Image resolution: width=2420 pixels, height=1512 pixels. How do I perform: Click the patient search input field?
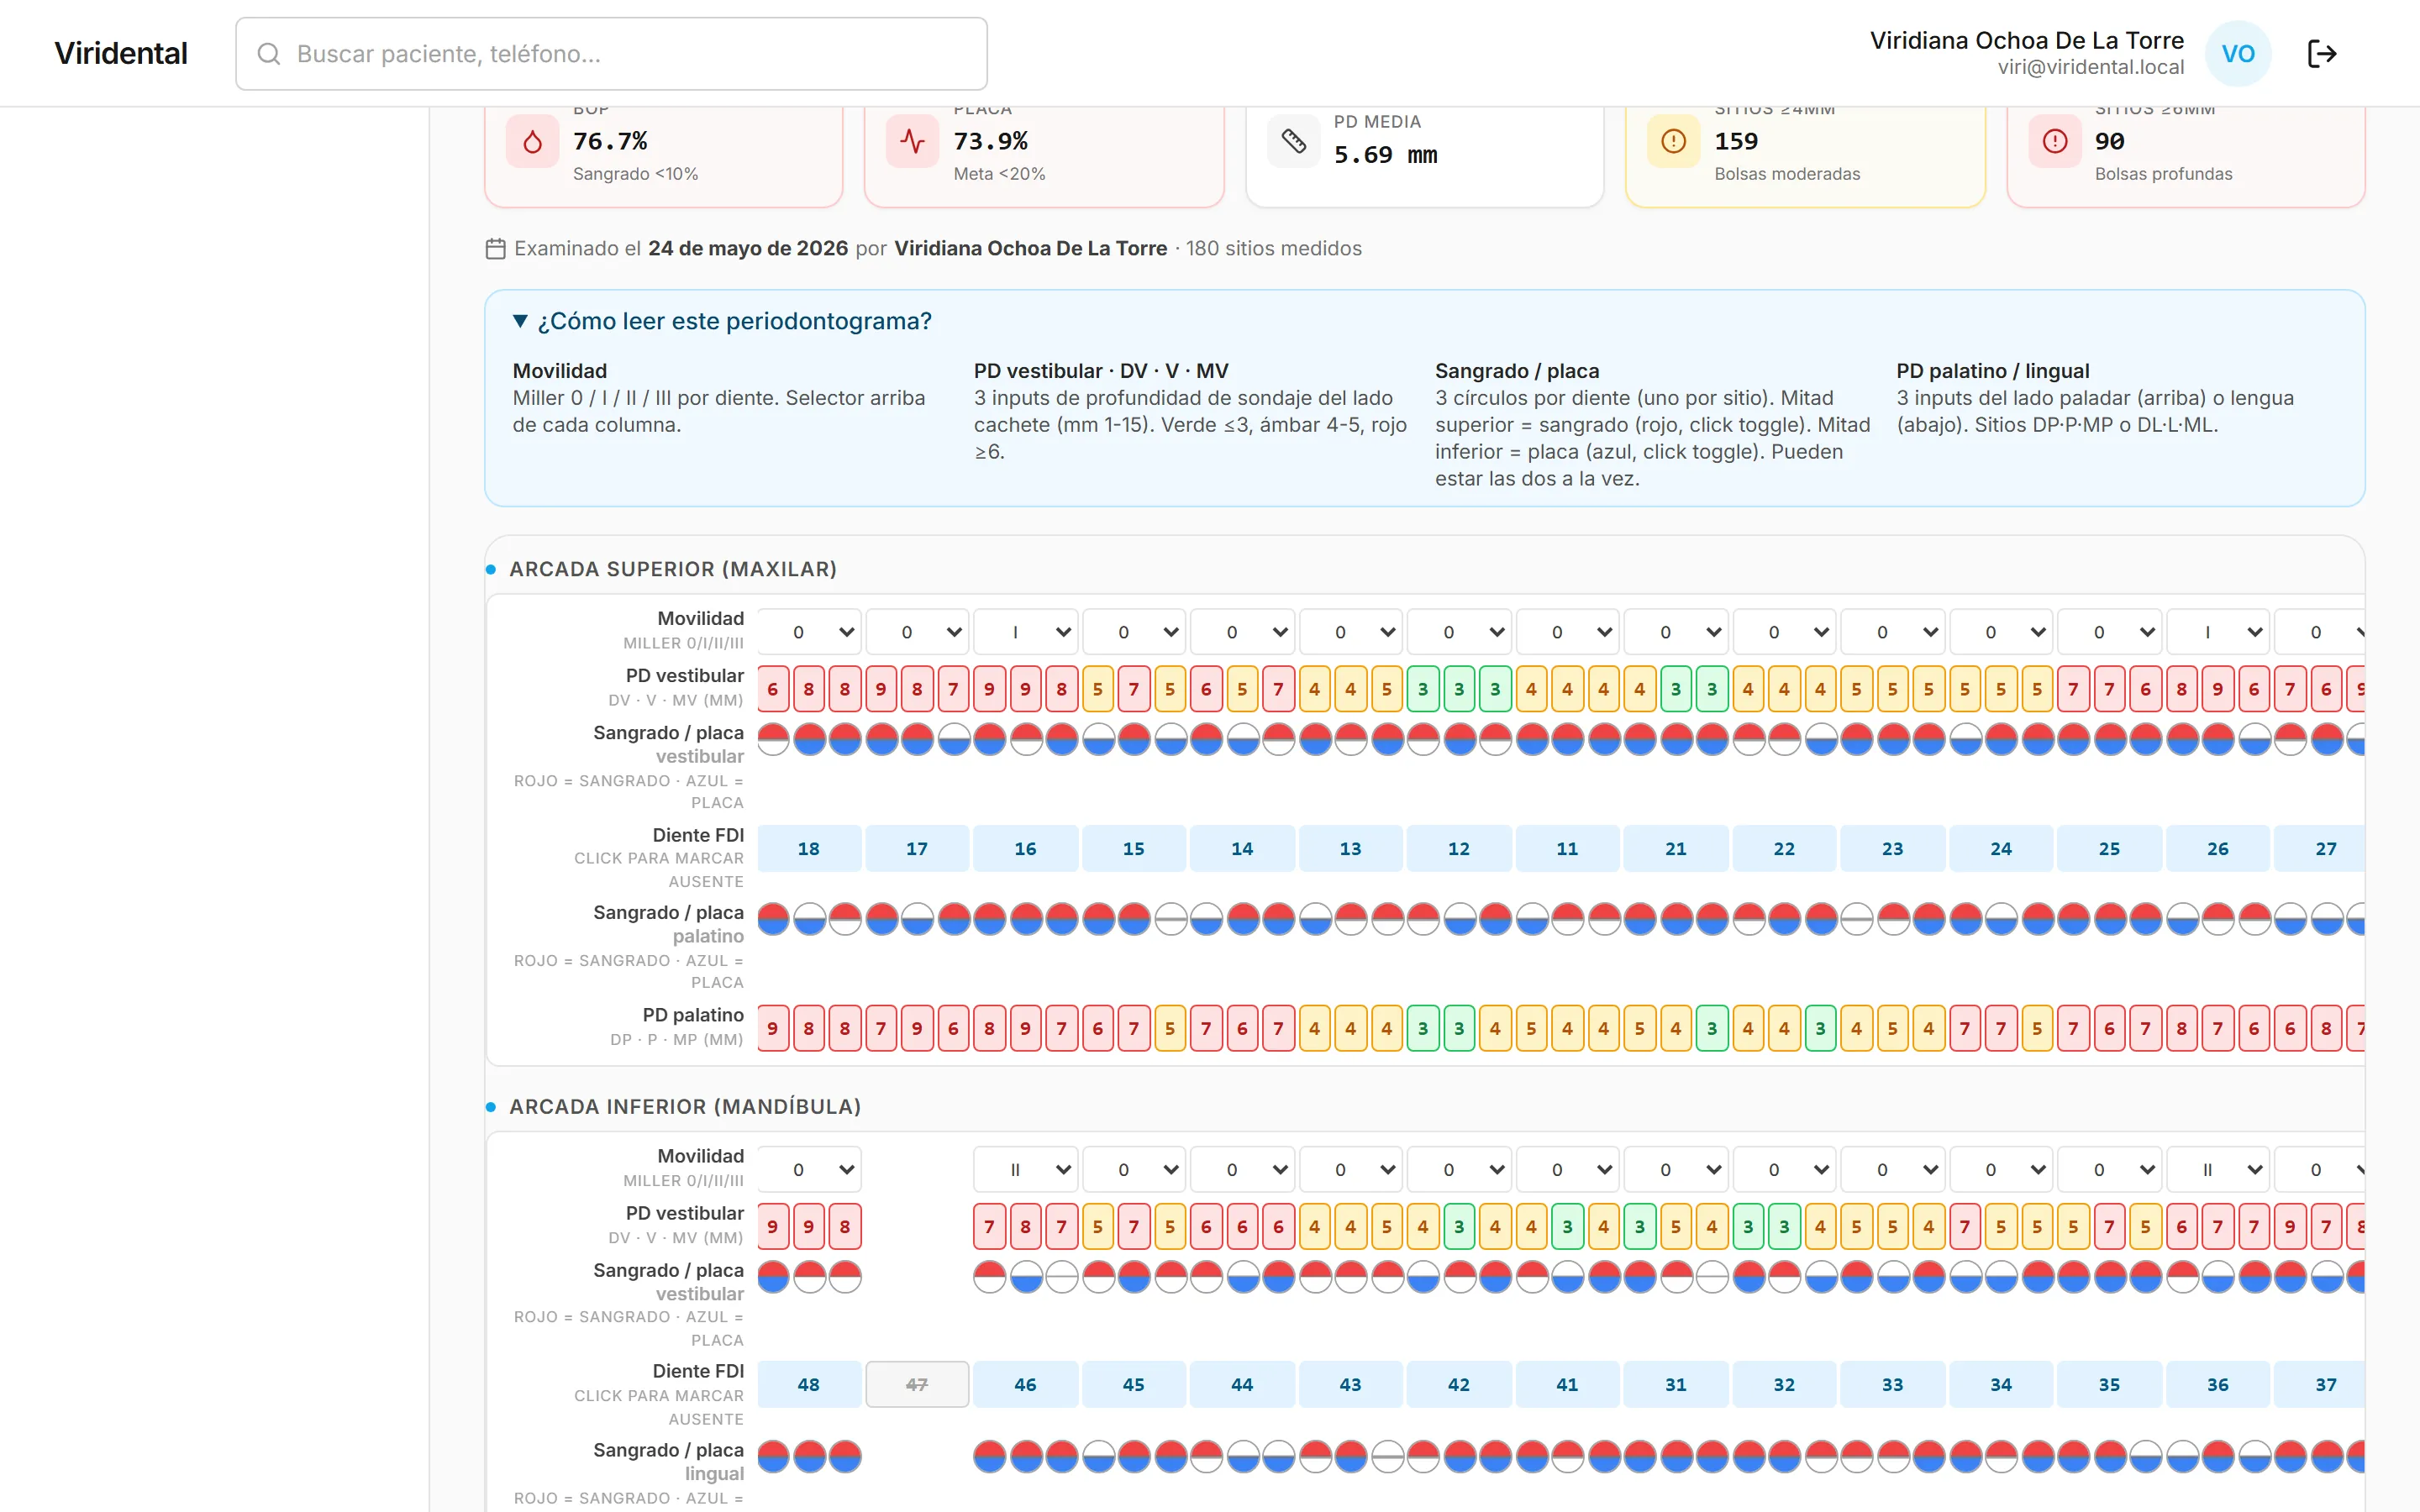611,53
